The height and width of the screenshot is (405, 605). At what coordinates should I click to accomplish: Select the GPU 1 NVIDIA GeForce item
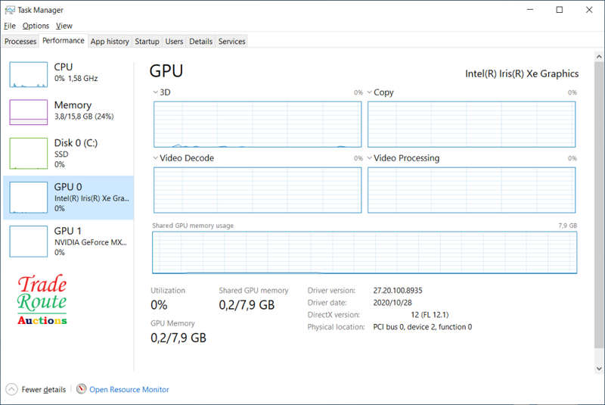pos(69,241)
